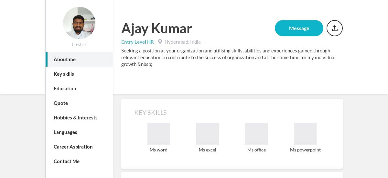View the Career Aspiration section

coord(79,147)
